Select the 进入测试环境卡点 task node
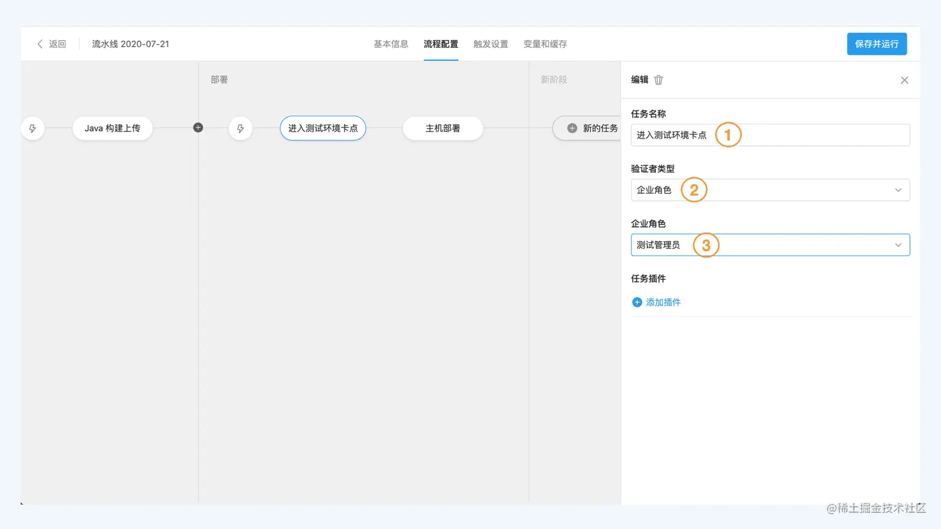The image size is (941, 529). (x=322, y=128)
